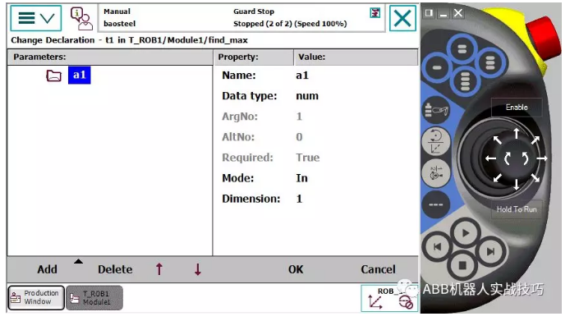Open the operator window icon
Viewport: 570px width, 321px height.
click(x=81, y=18)
